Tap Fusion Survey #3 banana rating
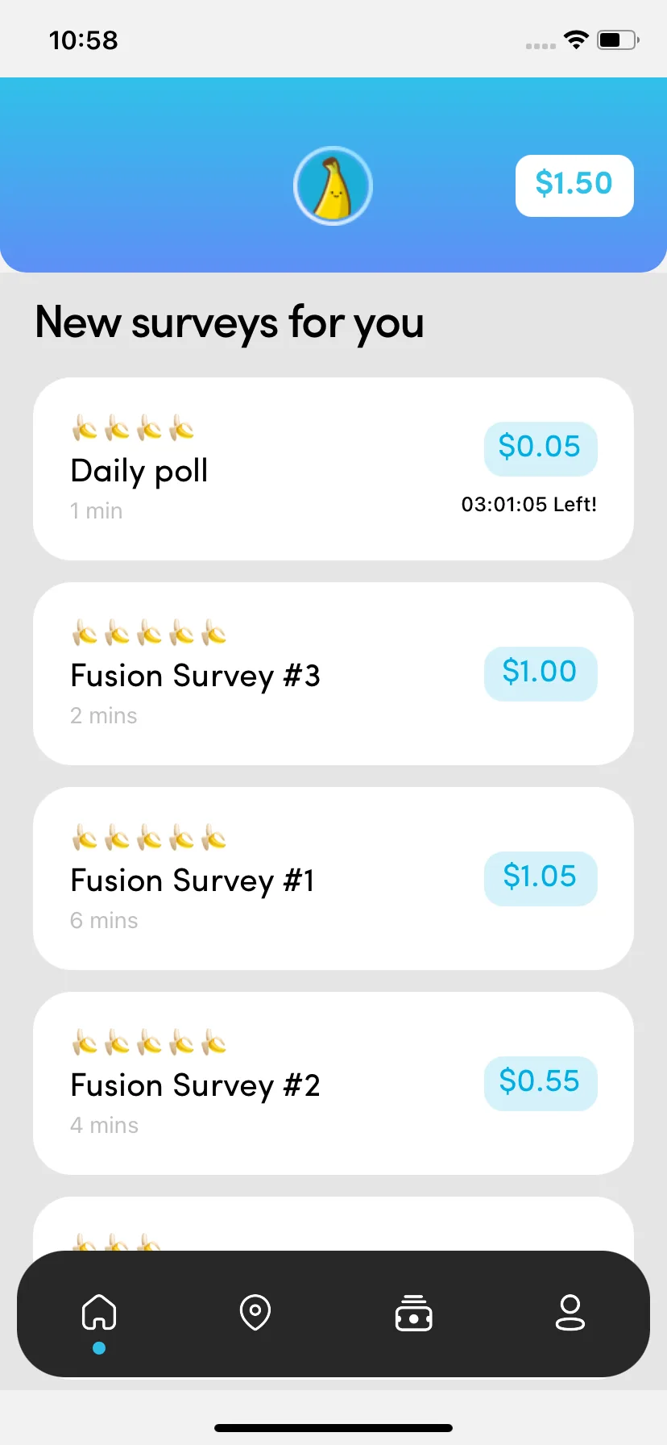This screenshot has width=667, height=1445. pos(149,633)
